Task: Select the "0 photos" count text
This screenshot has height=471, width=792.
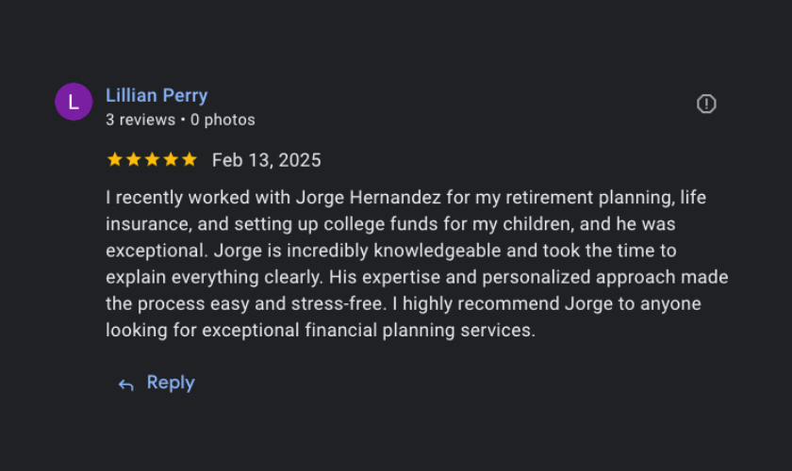Action: 223,120
